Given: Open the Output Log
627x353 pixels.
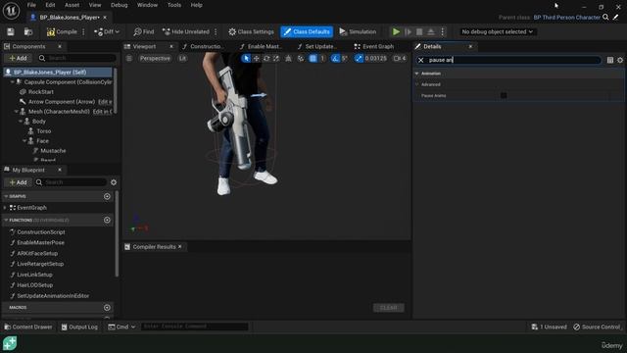Looking at the screenshot, I should click(x=79, y=327).
